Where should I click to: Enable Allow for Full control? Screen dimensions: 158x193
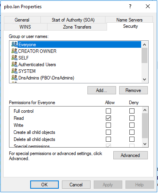coord(108,111)
